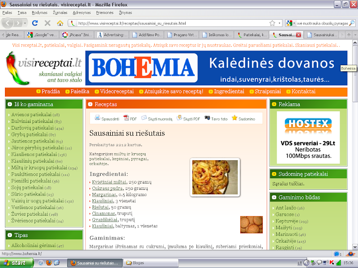Screen dimensions: 358x268
Task: Bookmark this page with the star icon
Action: (272, 23)
